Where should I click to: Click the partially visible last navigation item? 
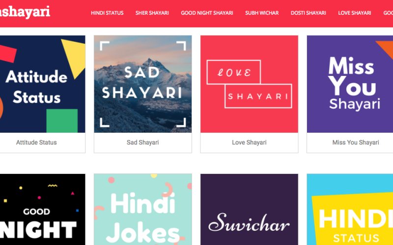point(388,13)
